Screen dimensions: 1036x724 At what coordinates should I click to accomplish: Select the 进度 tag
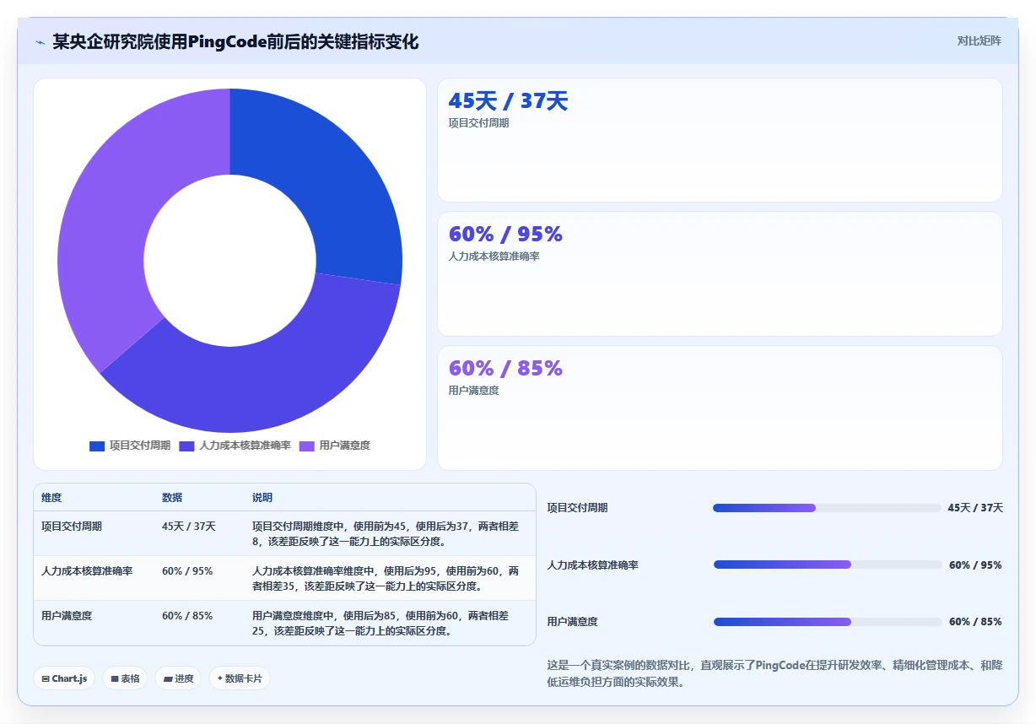[178, 678]
